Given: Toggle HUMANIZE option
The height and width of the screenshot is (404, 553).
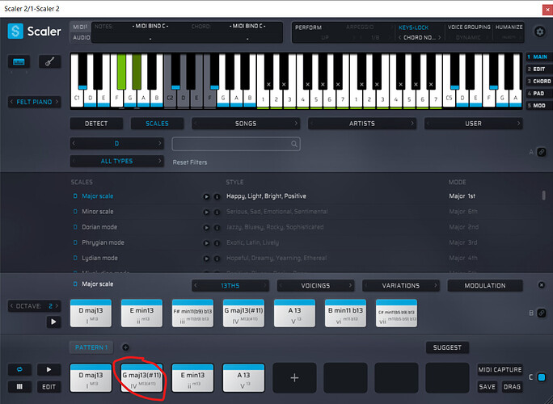Looking at the screenshot, I should tap(509, 27).
